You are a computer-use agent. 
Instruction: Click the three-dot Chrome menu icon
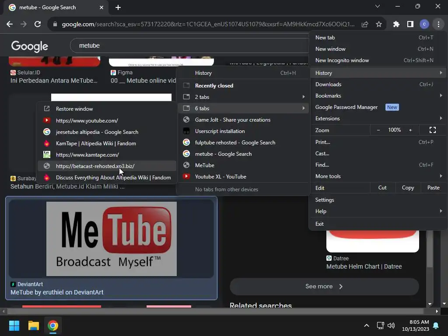pos(438,24)
